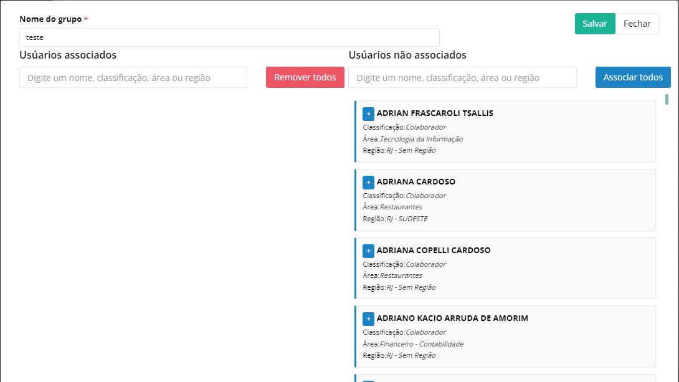Close the dialog using Fechar
The width and height of the screenshot is (679, 382).
[637, 24]
